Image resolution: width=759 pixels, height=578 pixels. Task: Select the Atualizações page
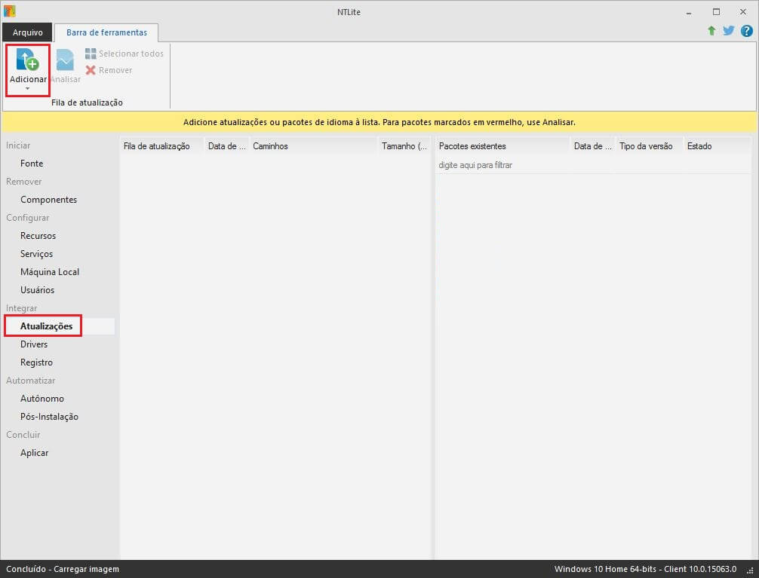point(47,326)
